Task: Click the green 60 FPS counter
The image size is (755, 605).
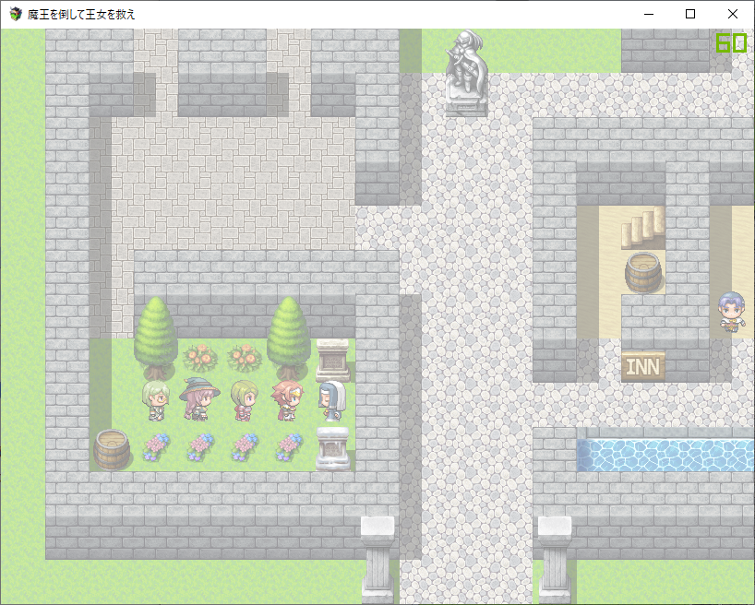Action: (730, 43)
